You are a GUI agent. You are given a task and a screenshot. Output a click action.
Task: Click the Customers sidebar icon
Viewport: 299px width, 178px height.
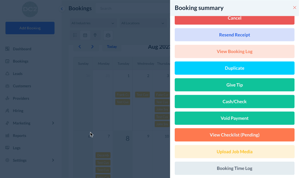(7, 86)
